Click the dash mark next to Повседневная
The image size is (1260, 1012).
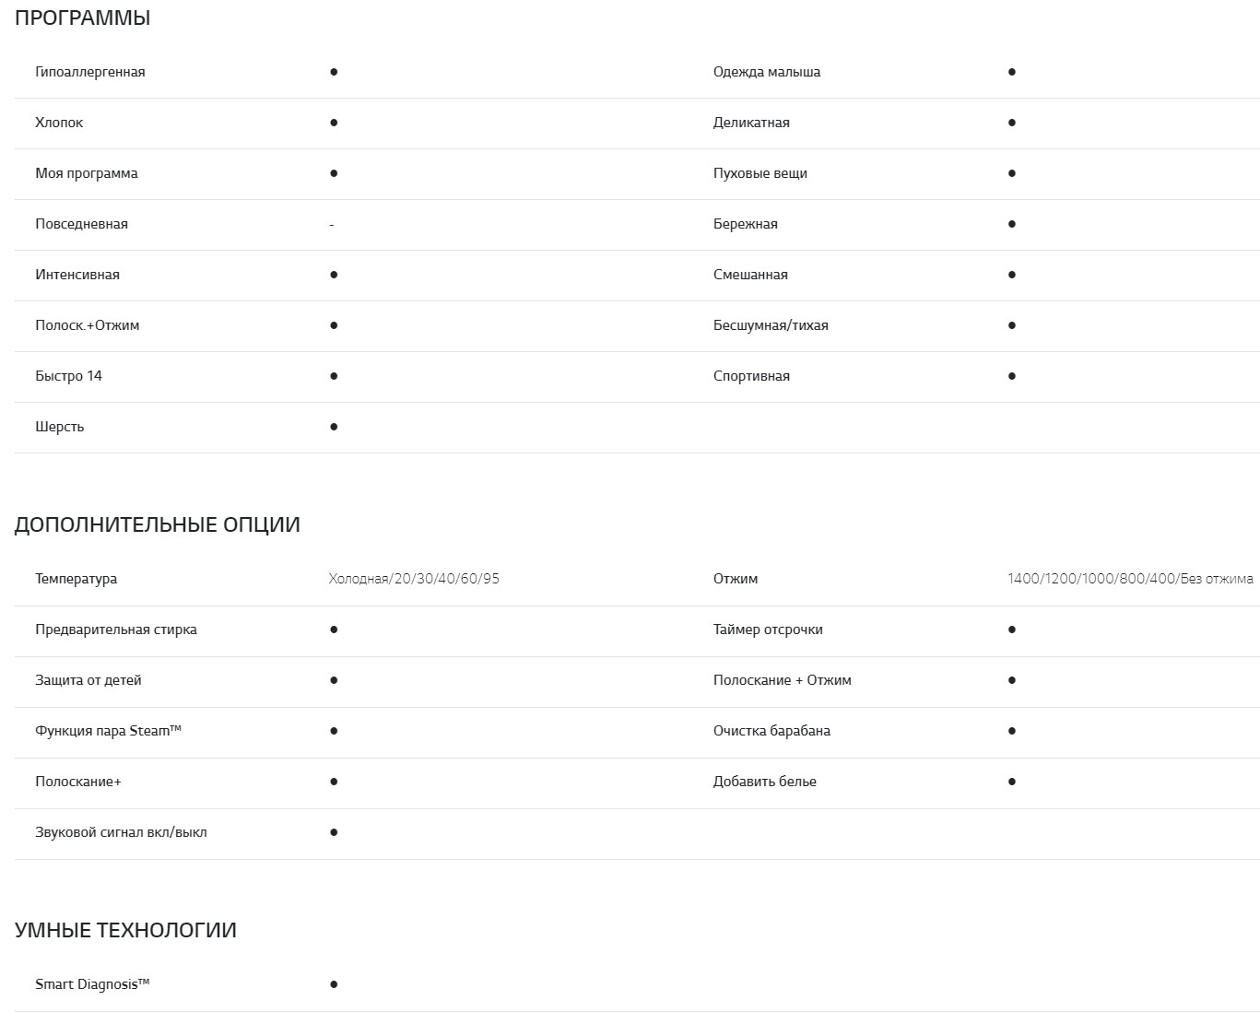point(332,225)
